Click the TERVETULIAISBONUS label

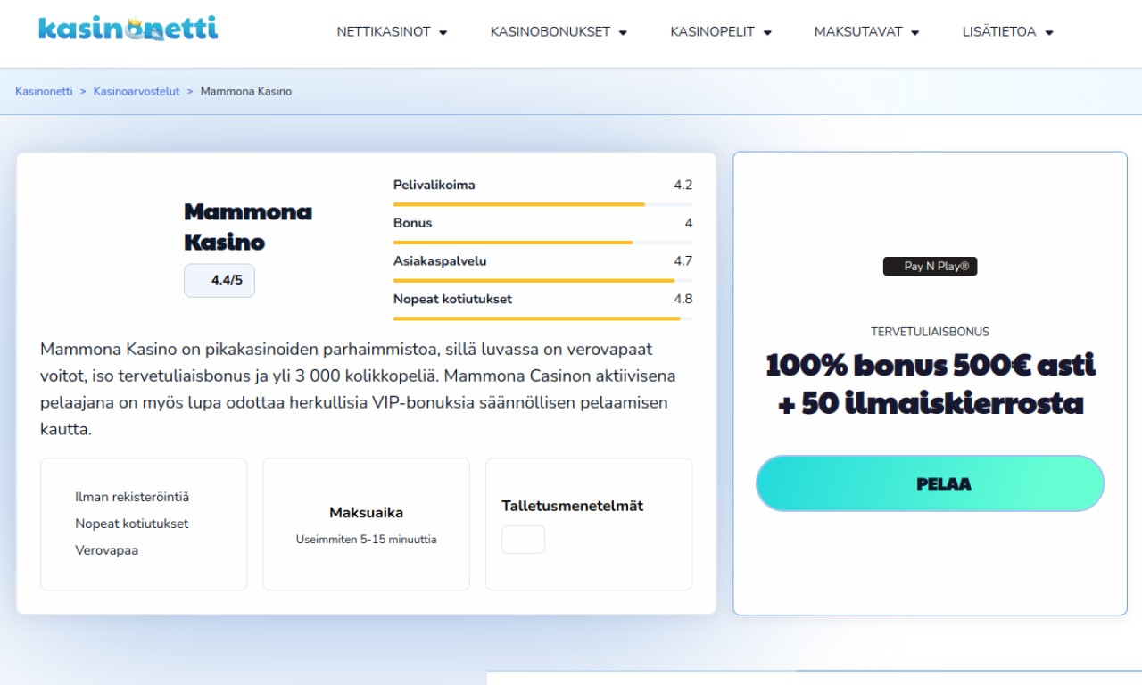tap(930, 332)
